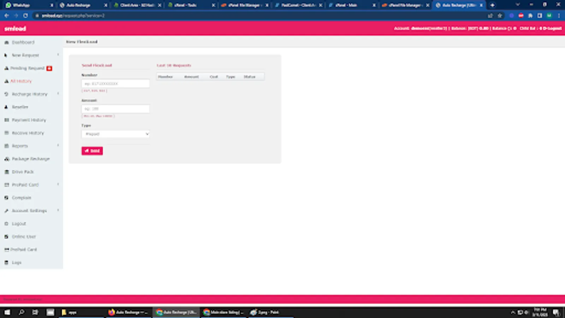Open the Chrome profile avatar

(549, 16)
